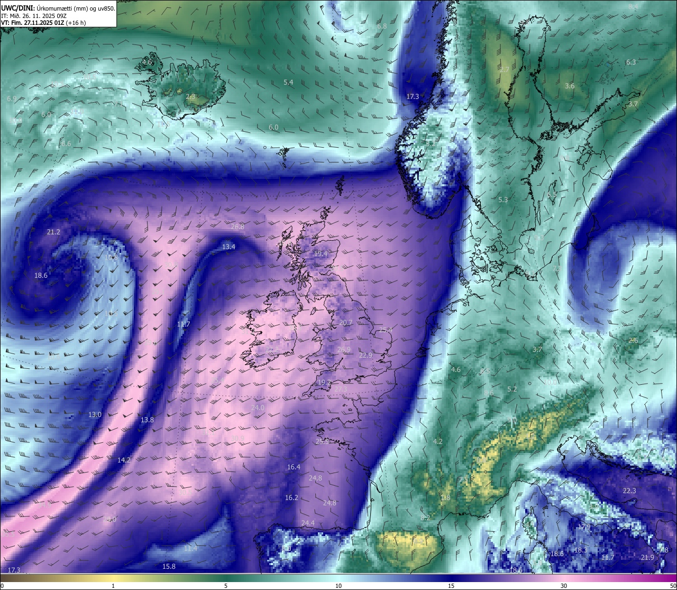Click the 19.2 value label
The width and height of the screenshot is (677, 590).
(x=324, y=383)
